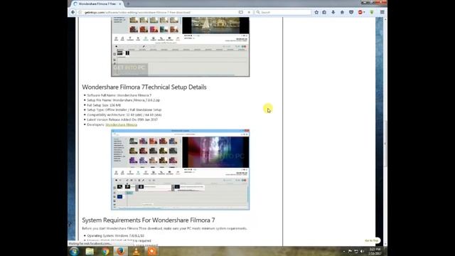455x256 pixels.
Task: Select the Wondershare Filmora 7 Free tab
Action: (98, 4)
